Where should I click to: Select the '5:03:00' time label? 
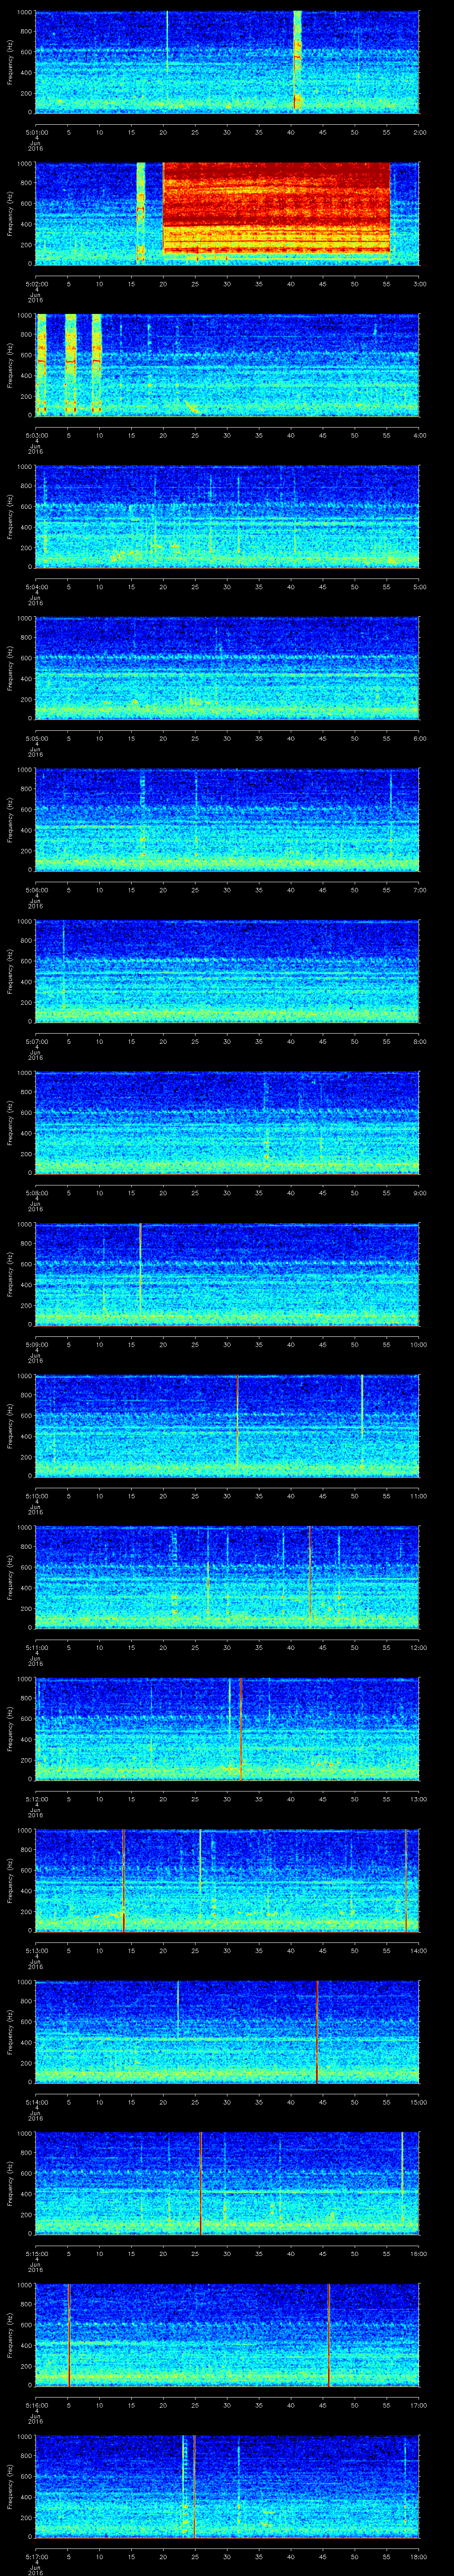tap(36, 435)
